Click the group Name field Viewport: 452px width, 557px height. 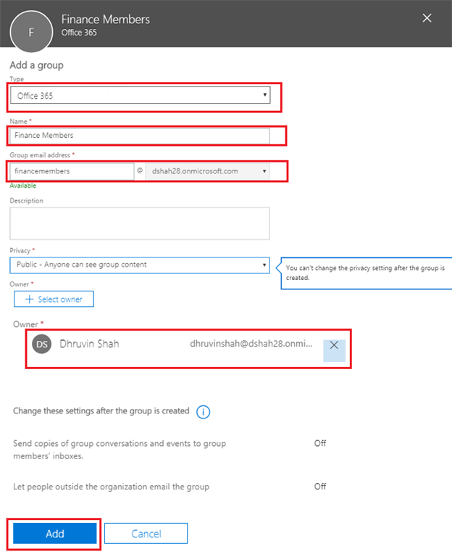coord(140,136)
